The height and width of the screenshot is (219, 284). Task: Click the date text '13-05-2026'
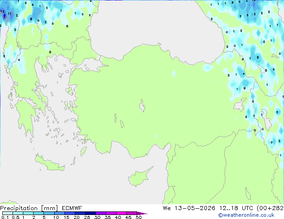pos(195,208)
